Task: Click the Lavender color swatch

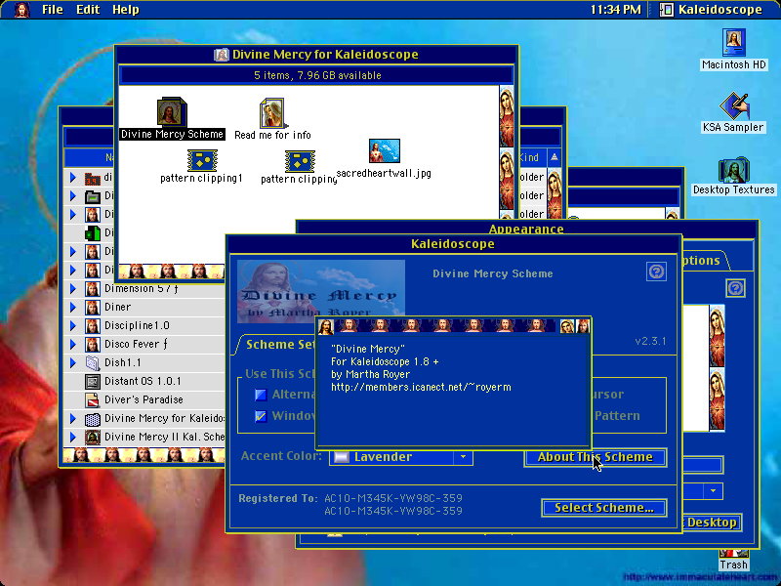Action: coord(341,457)
